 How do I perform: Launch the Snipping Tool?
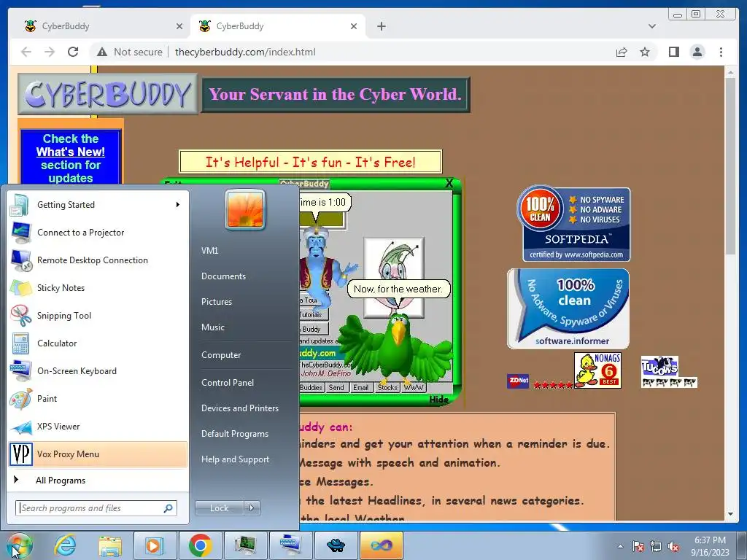pyautogui.click(x=98, y=315)
